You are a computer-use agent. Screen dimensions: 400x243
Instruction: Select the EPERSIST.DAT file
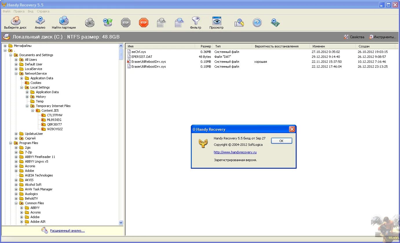pos(142,57)
